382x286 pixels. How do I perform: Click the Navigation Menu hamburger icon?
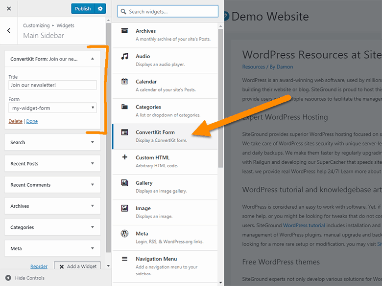(124, 259)
